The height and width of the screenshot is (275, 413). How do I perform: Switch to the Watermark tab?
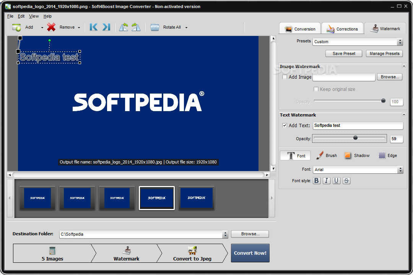click(385, 28)
